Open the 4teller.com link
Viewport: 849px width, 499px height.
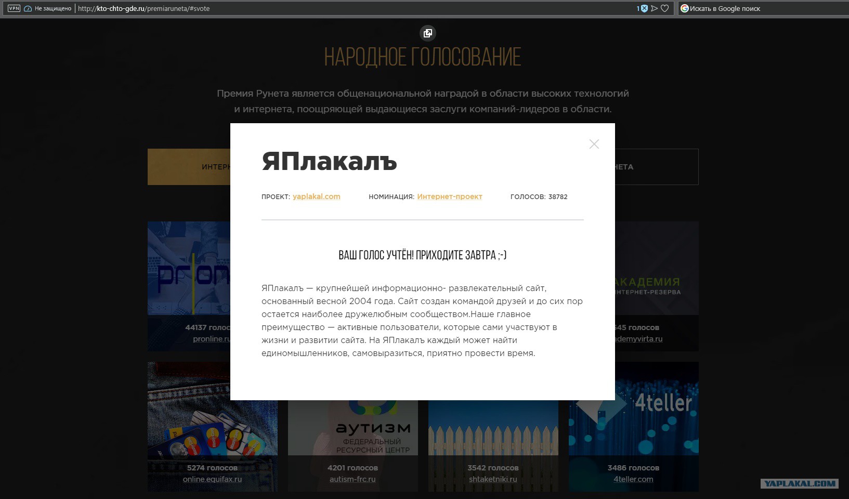(x=633, y=479)
